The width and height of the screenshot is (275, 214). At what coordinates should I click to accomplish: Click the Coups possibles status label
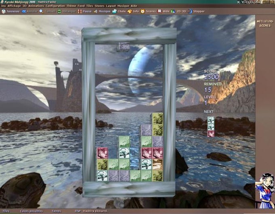[x=32, y=211]
